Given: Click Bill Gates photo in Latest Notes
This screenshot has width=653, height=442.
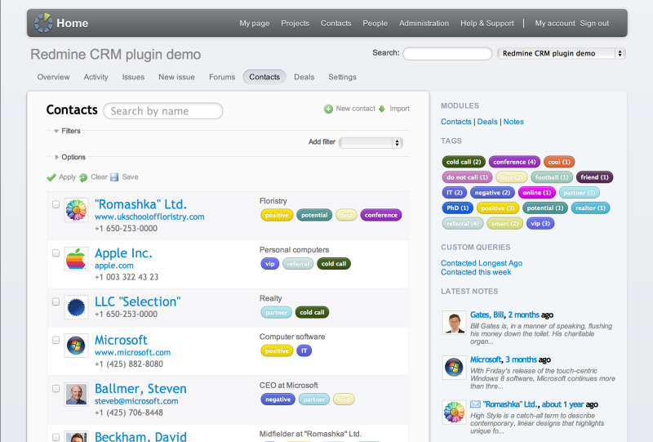Looking at the screenshot, I should click(454, 323).
